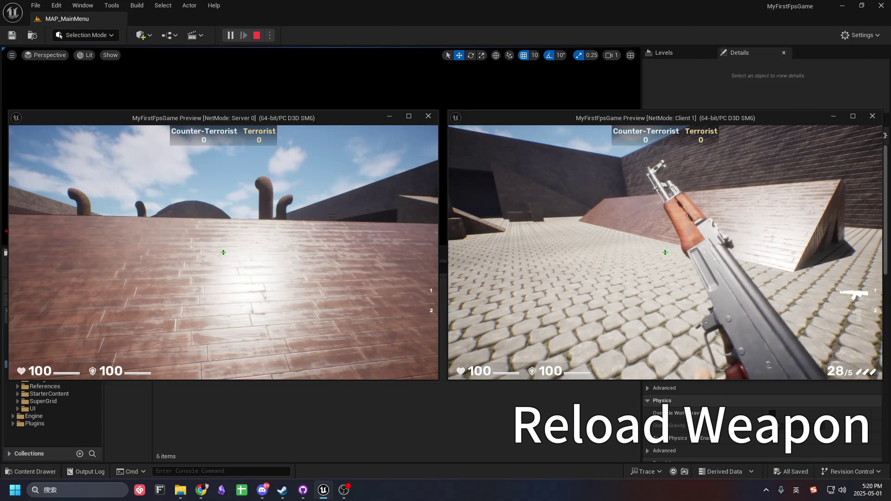
Task: Collapse the Physics section
Action: [647, 400]
